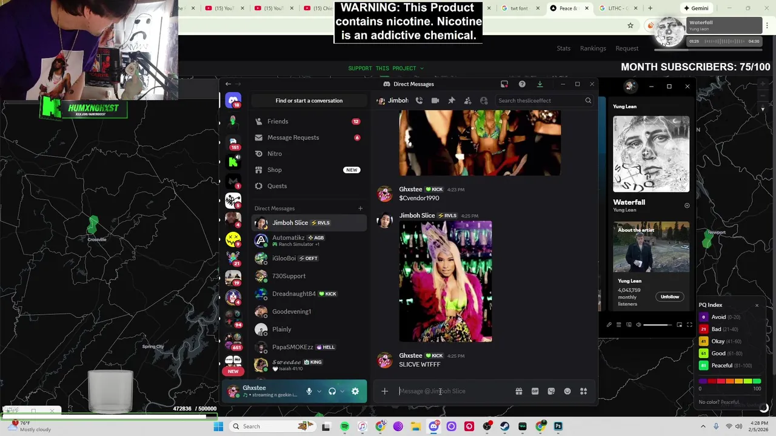Deafen headphones in Discord user panel

[332, 391]
